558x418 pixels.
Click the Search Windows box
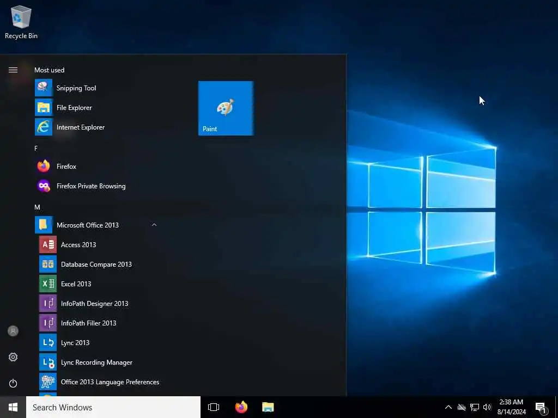coord(113,407)
